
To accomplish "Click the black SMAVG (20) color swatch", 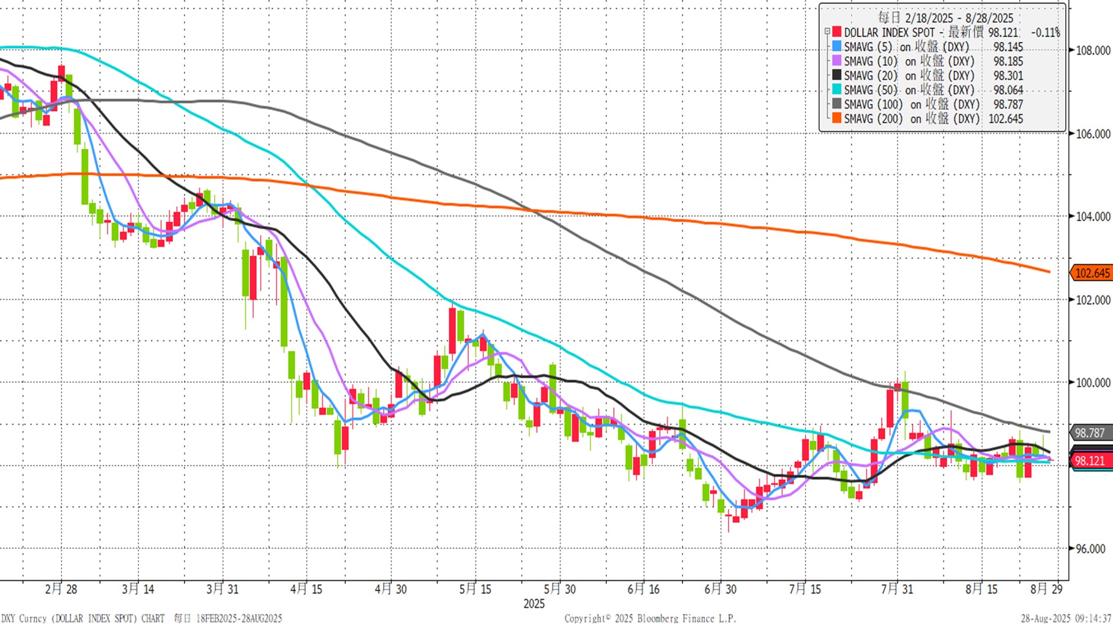I will click(x=837, y=75).
